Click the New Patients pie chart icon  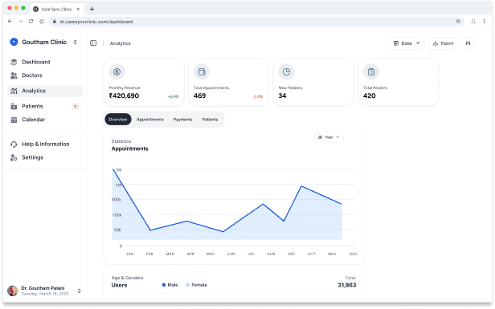point(286,72)
